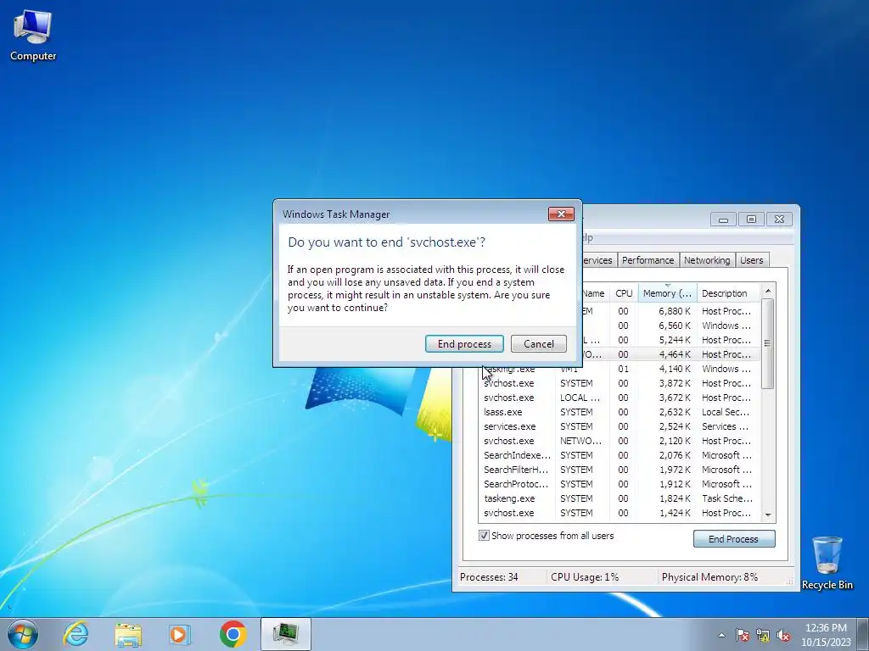Select the lsass.exe process row
This screenshot has height=651, width=869.
click(619, 412)
